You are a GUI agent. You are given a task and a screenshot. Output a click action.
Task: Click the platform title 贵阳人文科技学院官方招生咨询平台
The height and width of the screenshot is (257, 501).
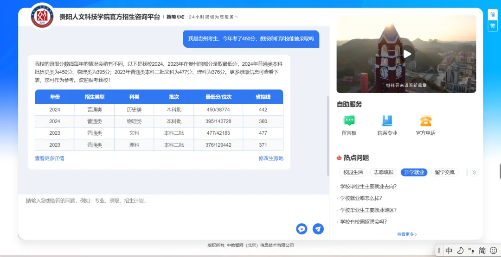[x=109, y=17]
